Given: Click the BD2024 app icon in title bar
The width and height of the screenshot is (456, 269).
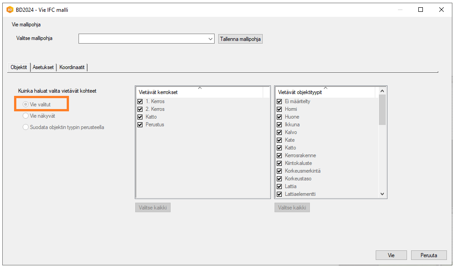Looking at the screenshot, I should [x=10, y=10].
